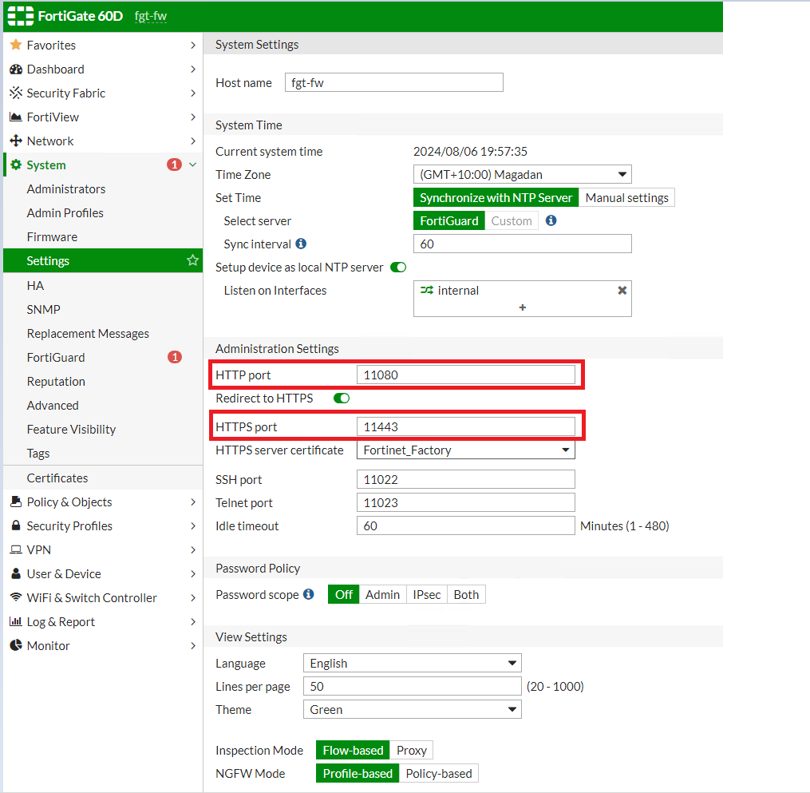The width and height of the screenshot is (810, 793).
Task: Set Password scope to Admin
Action: (x=382, y=594)
